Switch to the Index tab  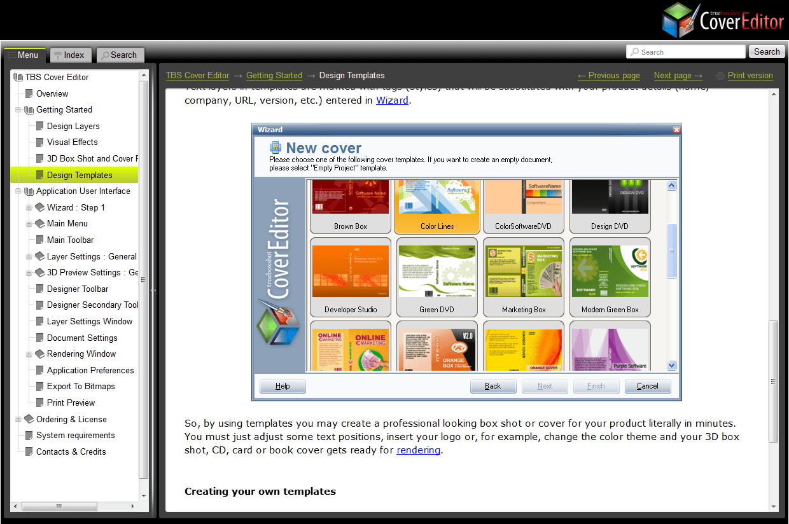(70, 55)
